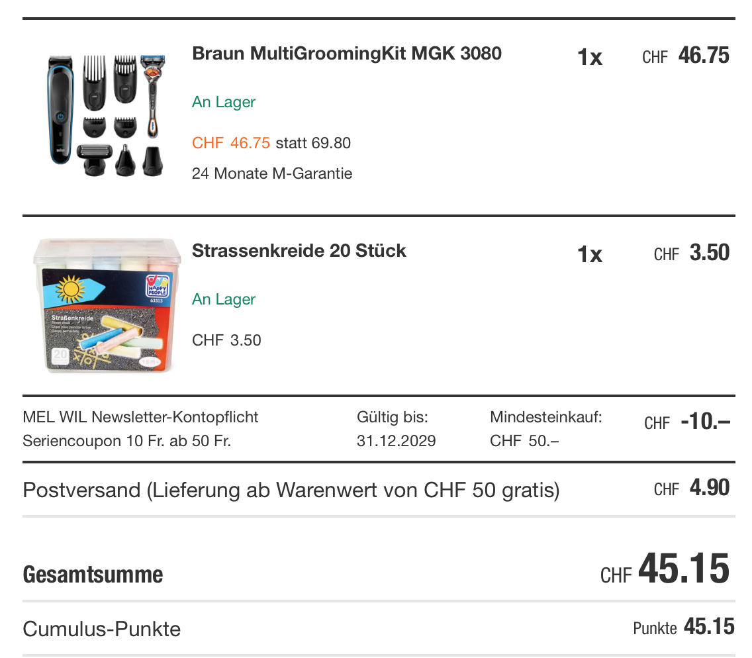Click the Cumulus-Punkte label
The width and height of the screenshot is (752, 658).
(101, 628)
